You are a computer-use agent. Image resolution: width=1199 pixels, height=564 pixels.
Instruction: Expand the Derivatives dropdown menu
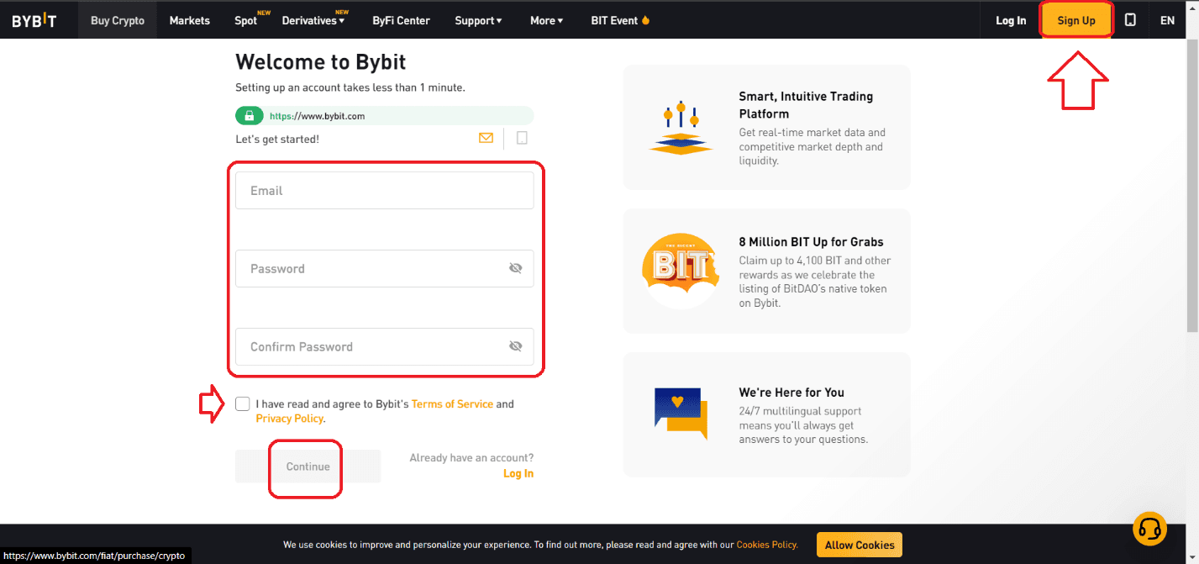tap(313, 20)
